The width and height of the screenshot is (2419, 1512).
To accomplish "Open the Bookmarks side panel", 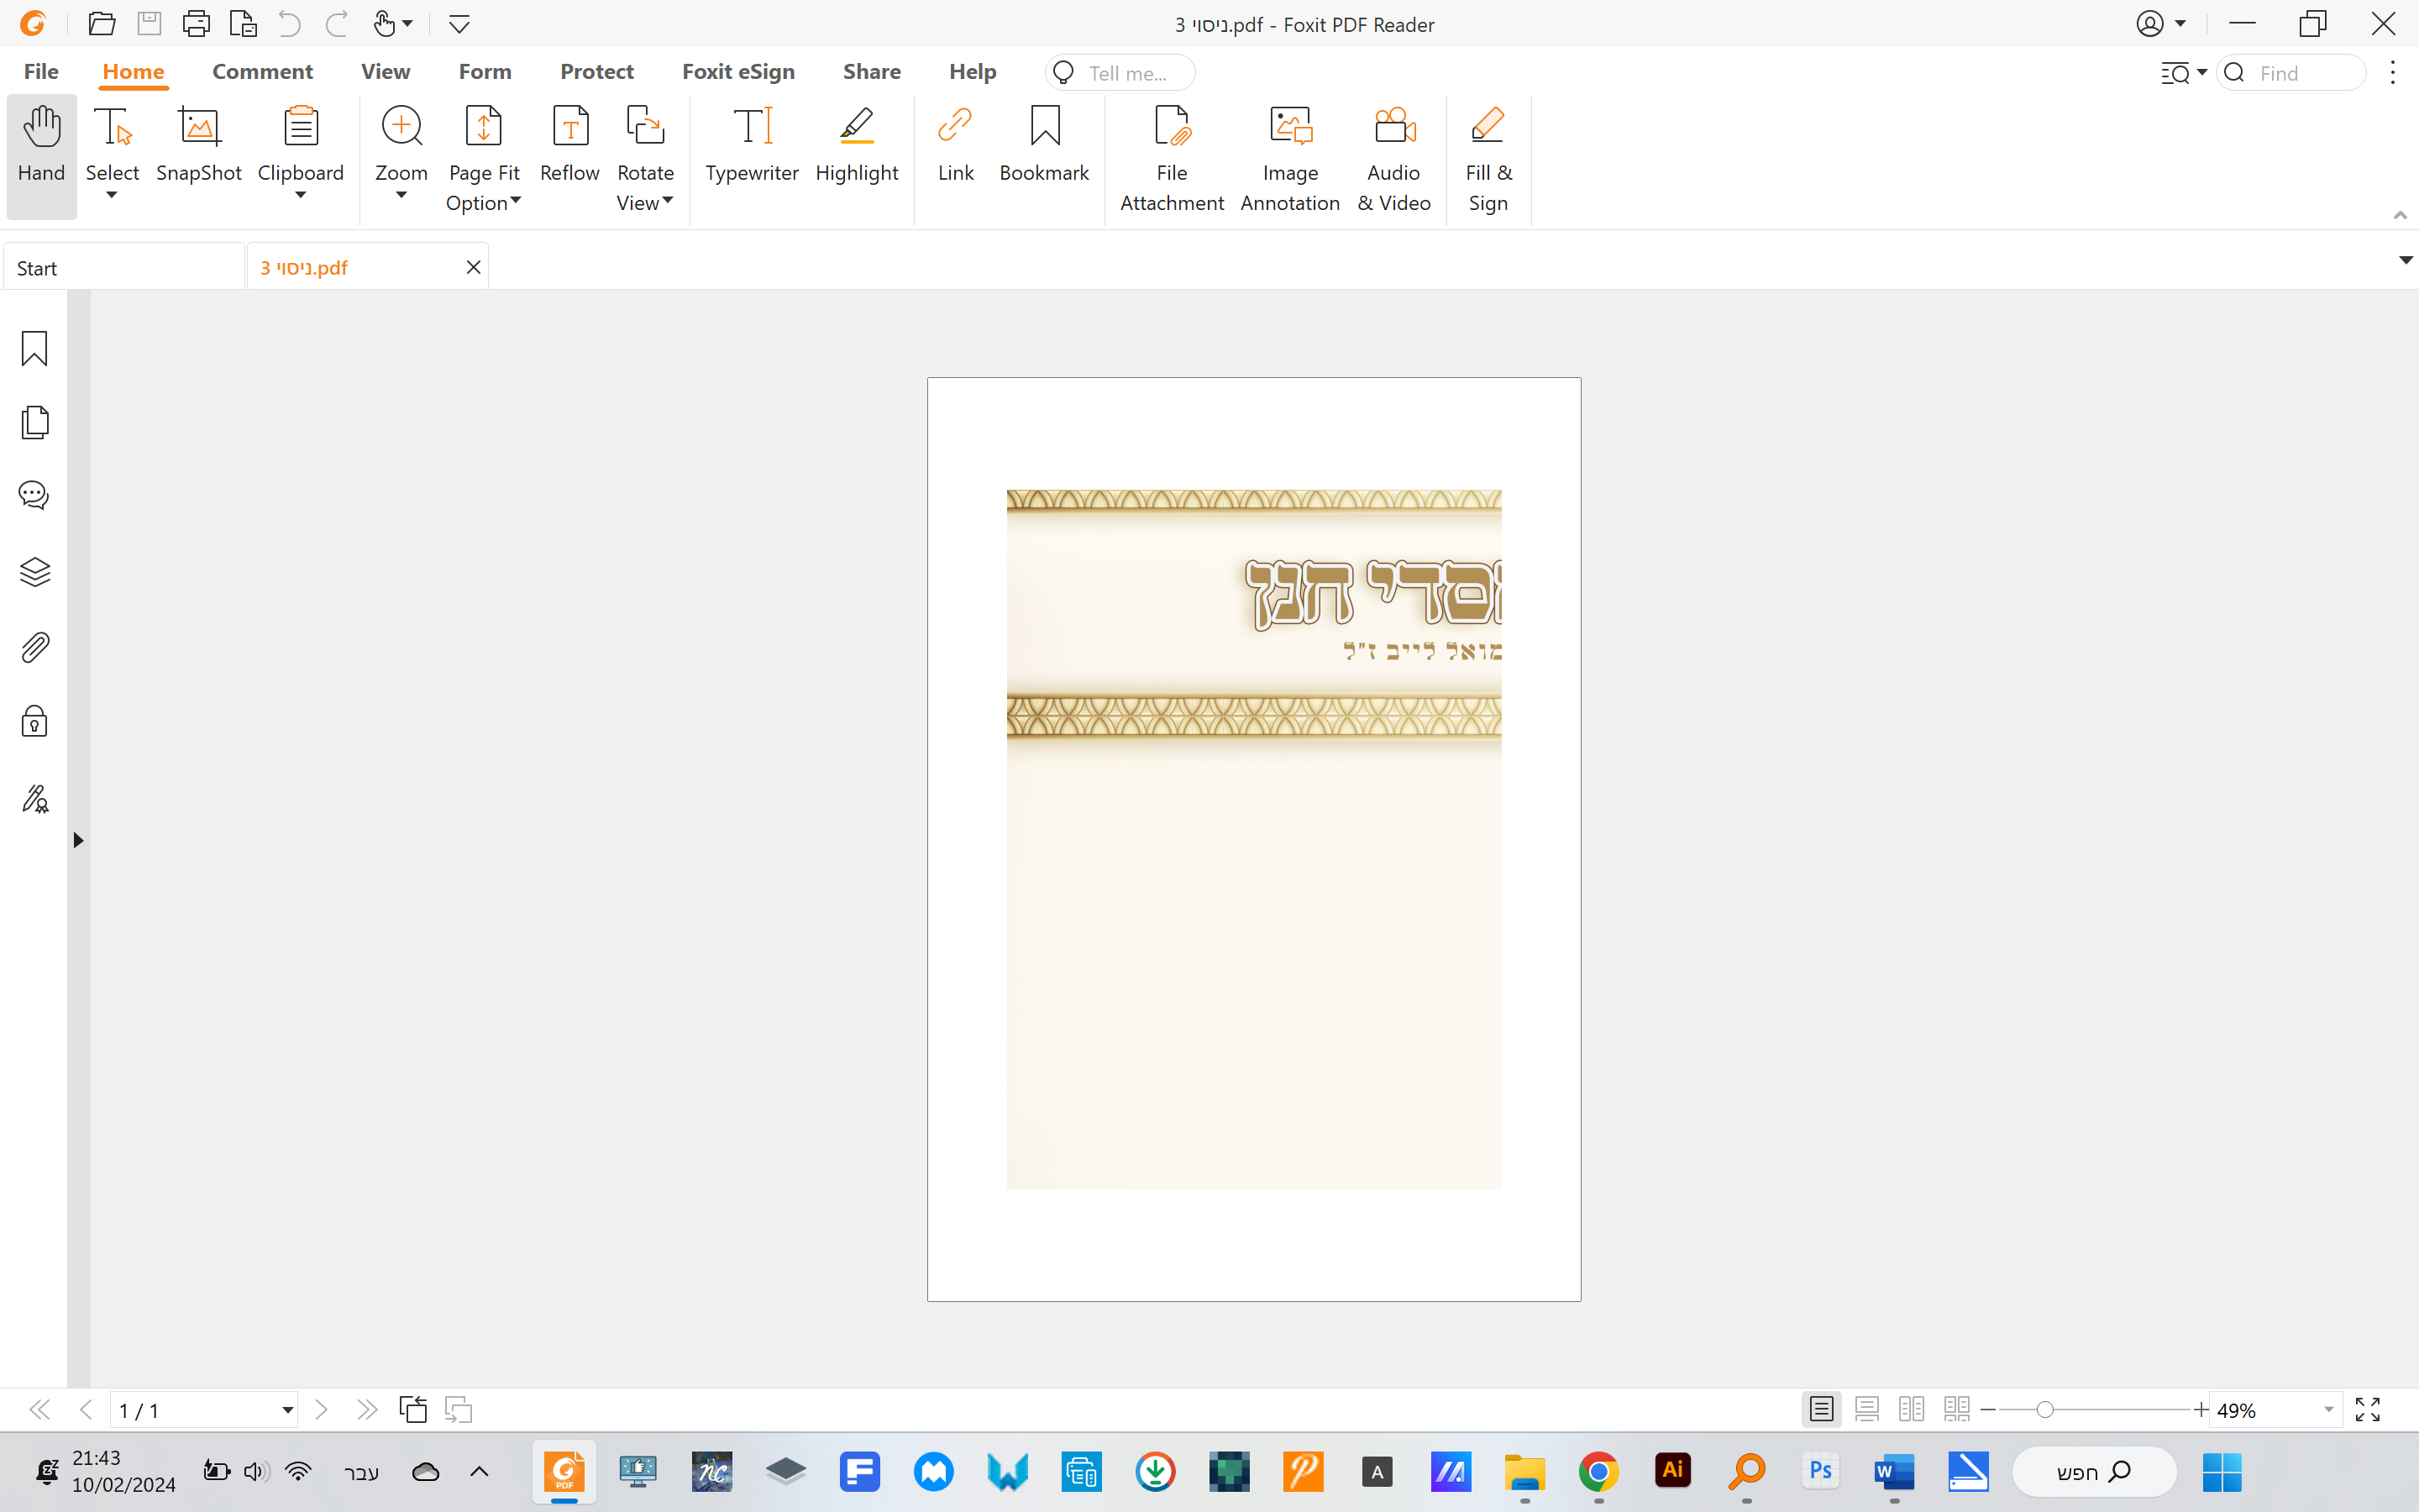I will point(35,349).
